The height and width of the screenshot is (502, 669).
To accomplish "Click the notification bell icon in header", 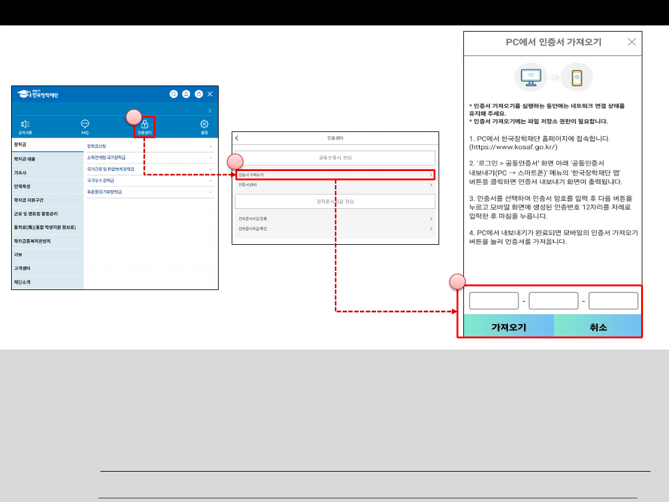I will (186, 94).
